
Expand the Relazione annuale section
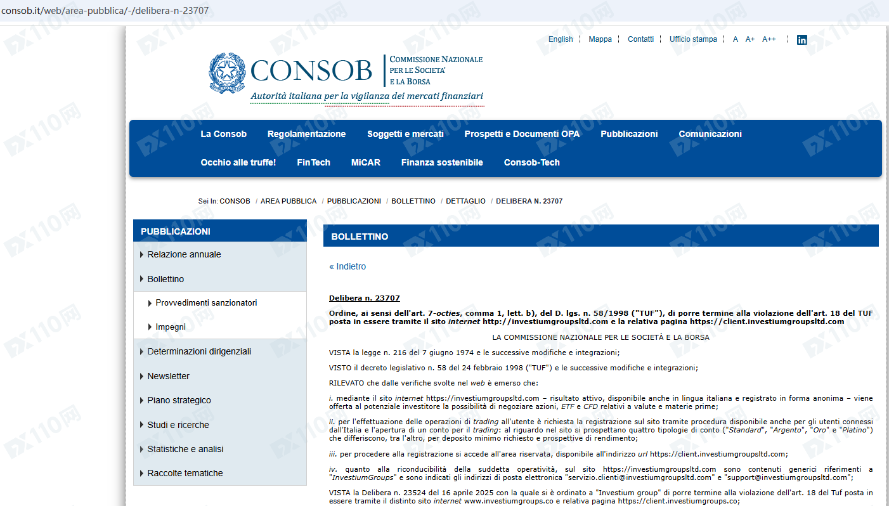(x=184, y=254)
